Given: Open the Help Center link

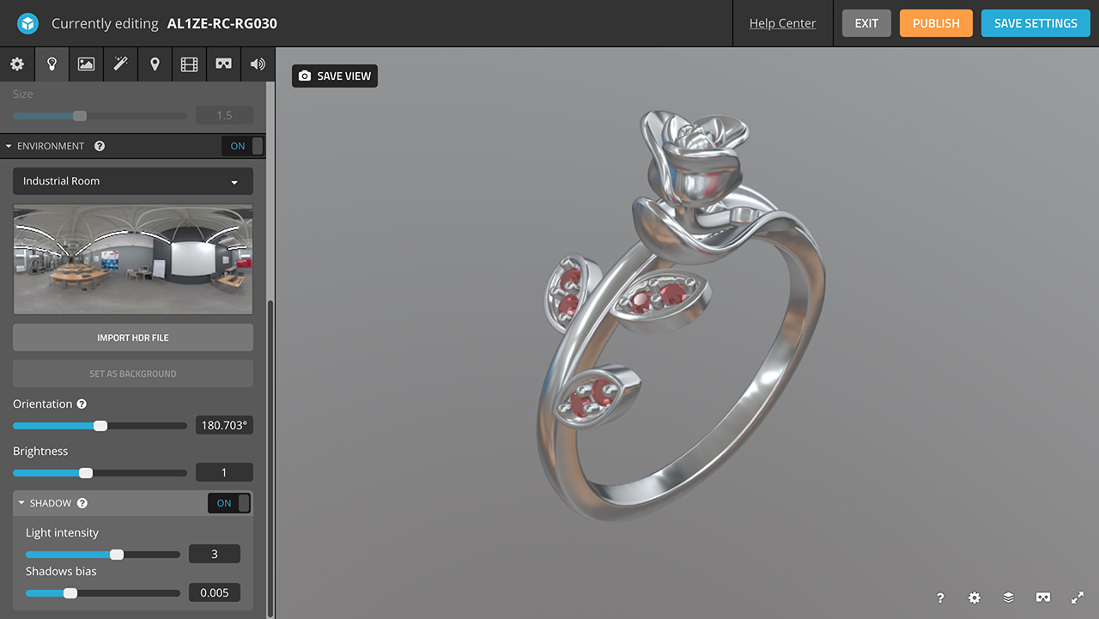Looking at the screenshot, I should click(782, 23).
